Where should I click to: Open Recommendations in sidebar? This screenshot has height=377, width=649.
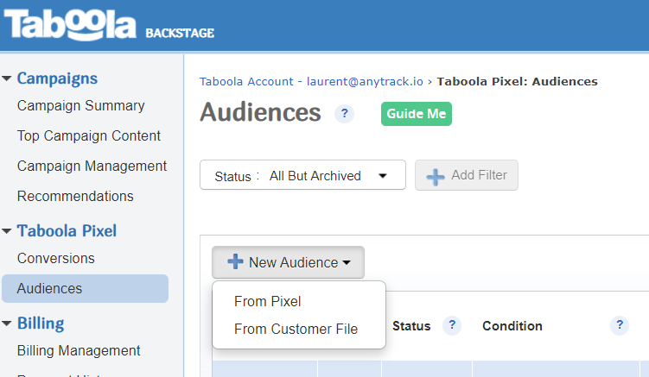coord(75,197)
